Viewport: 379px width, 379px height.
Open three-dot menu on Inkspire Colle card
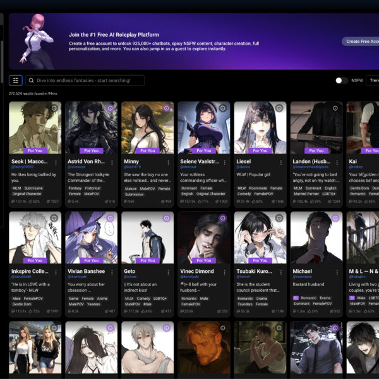click(56, 273)
